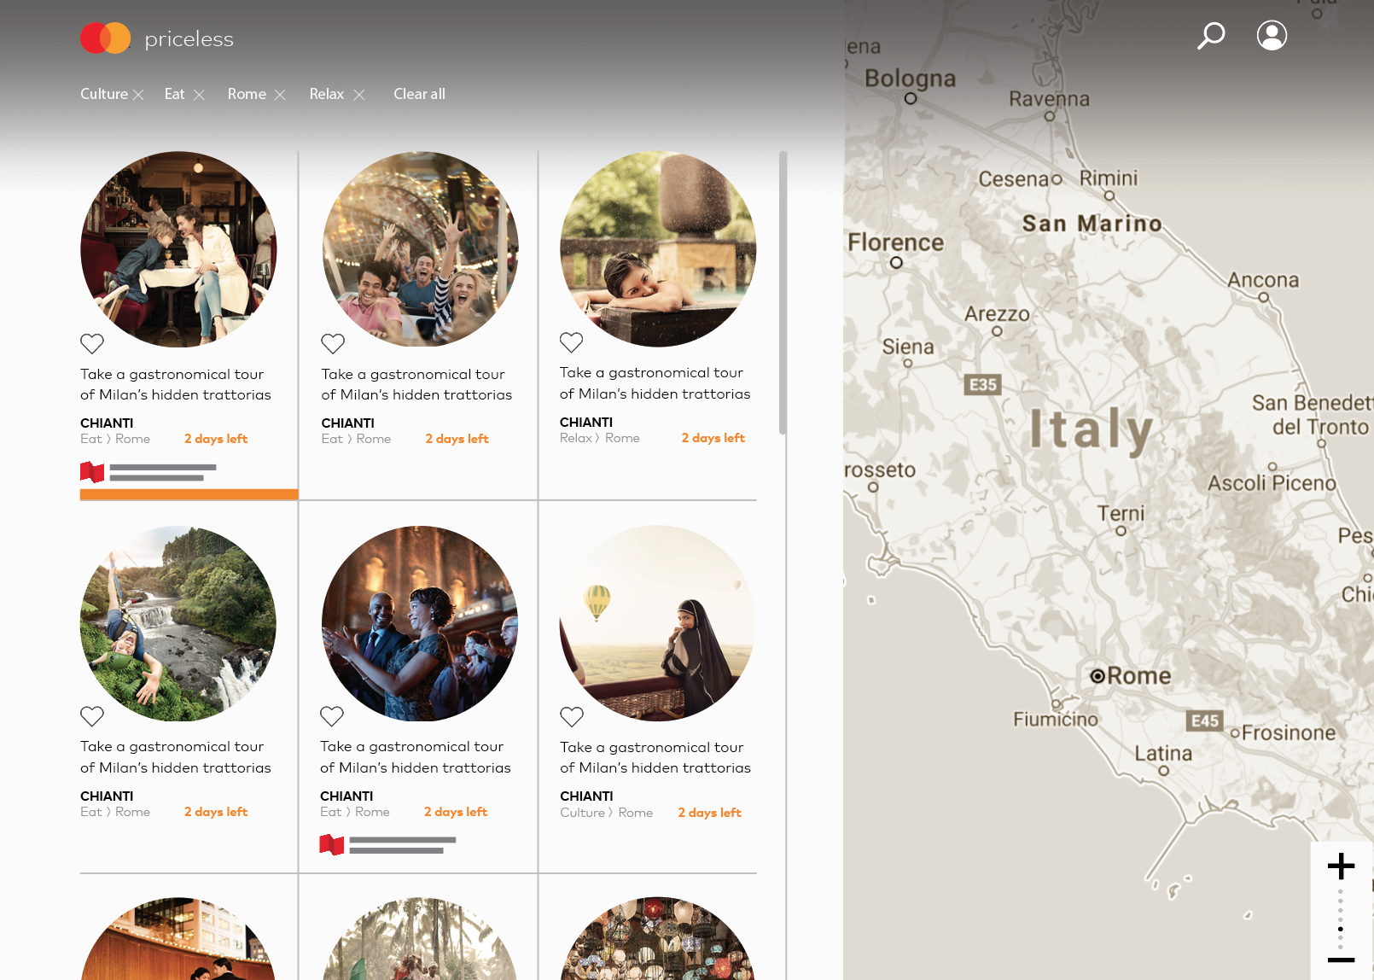Open the restaurant couple thumbnail
Screen dimensions: 1374x980
(178, 249)
